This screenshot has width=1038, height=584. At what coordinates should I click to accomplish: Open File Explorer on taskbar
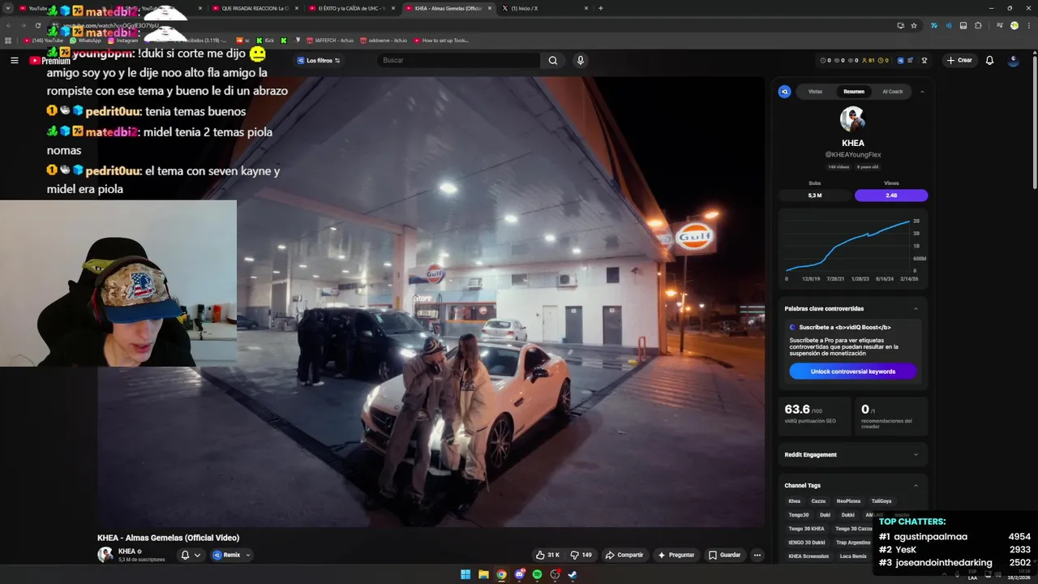click(483, 574)
